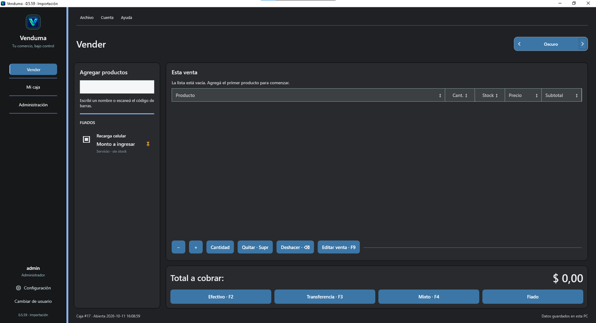Unpin Recarga celular using the pin icon
The image size is (596, 323).
(x=148, y=144)
